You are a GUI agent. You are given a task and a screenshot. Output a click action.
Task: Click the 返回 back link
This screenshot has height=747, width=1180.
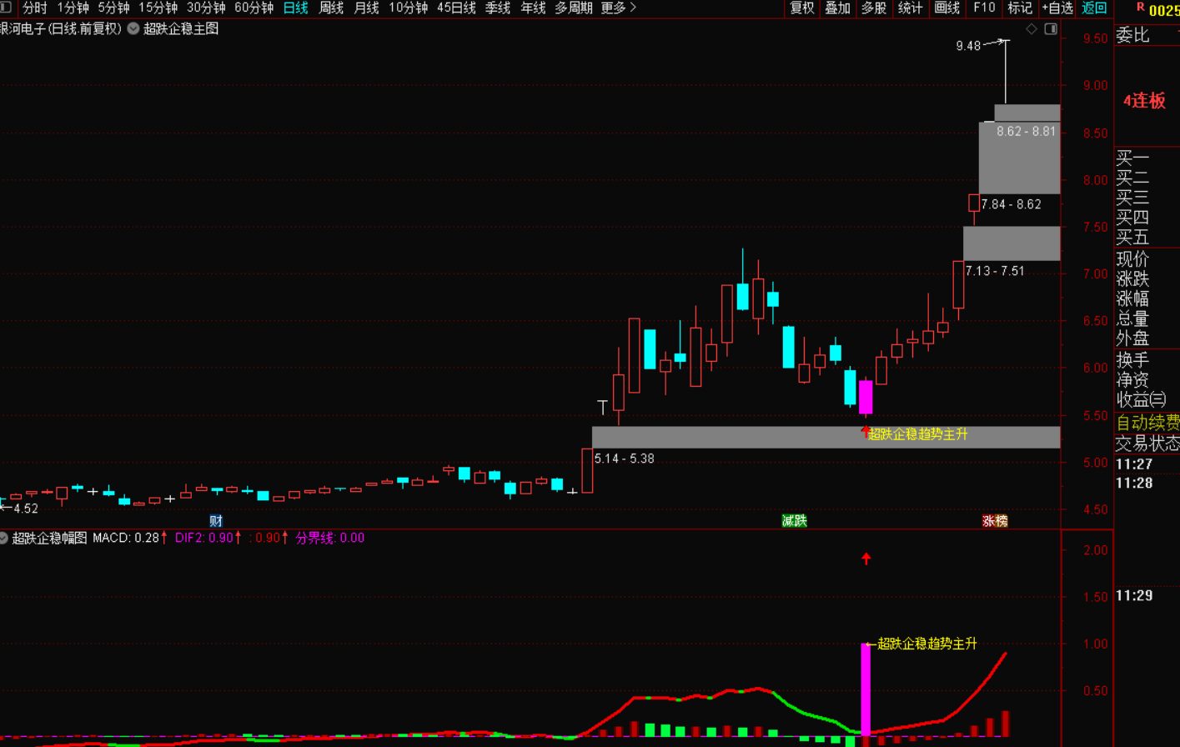point(1094,8)
